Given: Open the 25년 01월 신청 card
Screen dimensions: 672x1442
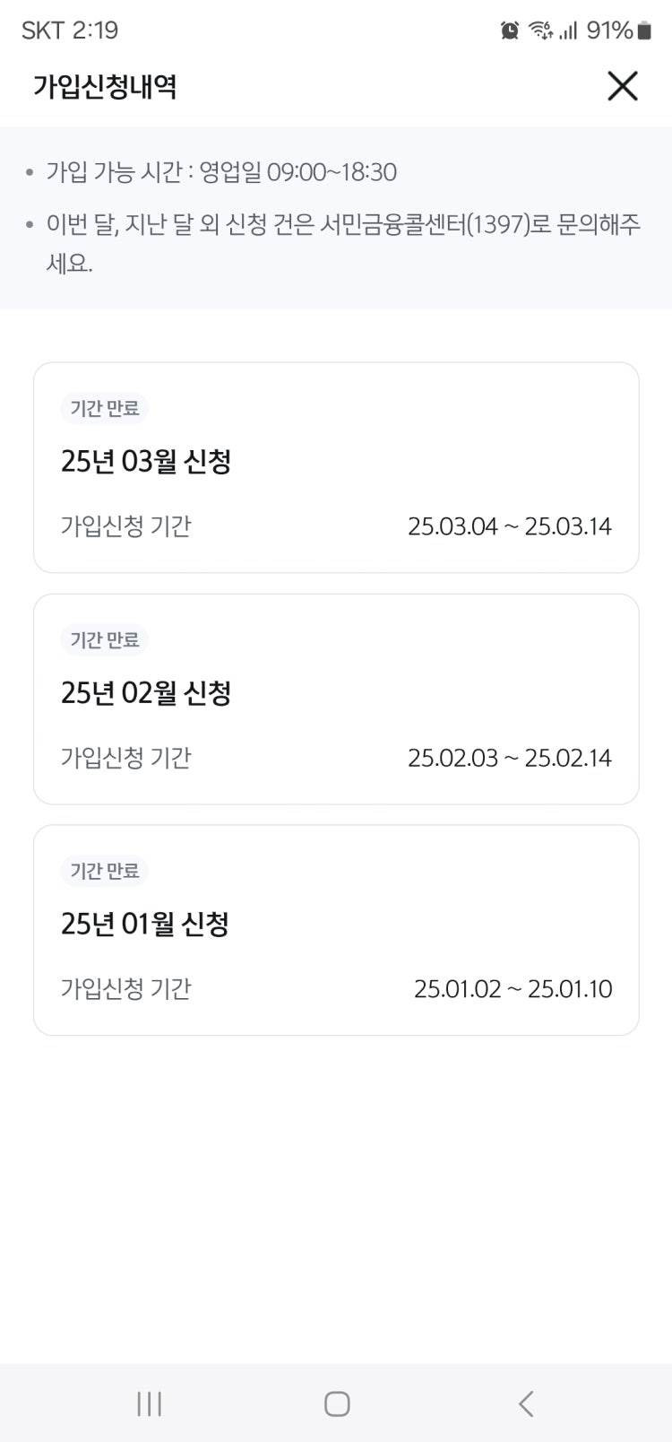Looking at the screenshot, I should click(336, 930).
